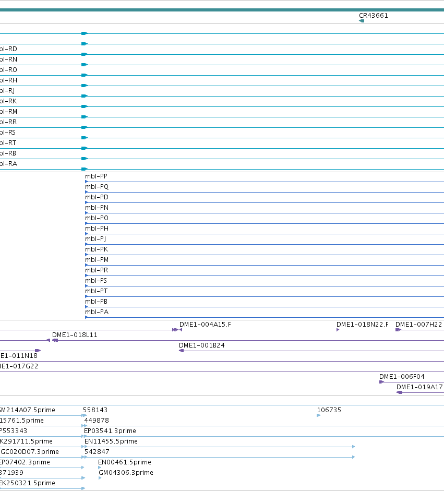Click the DME1-019A17 purple arrow glyph

click(399, 392)
